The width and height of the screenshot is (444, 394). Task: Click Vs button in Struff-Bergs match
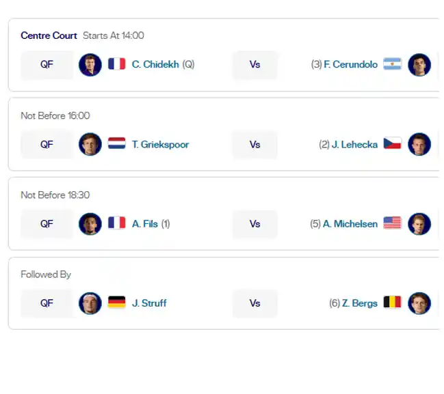(x=255, y=304)
